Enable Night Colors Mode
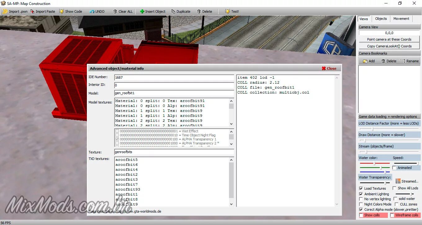Viewport: 422px width, 225px height. point(361,204)
